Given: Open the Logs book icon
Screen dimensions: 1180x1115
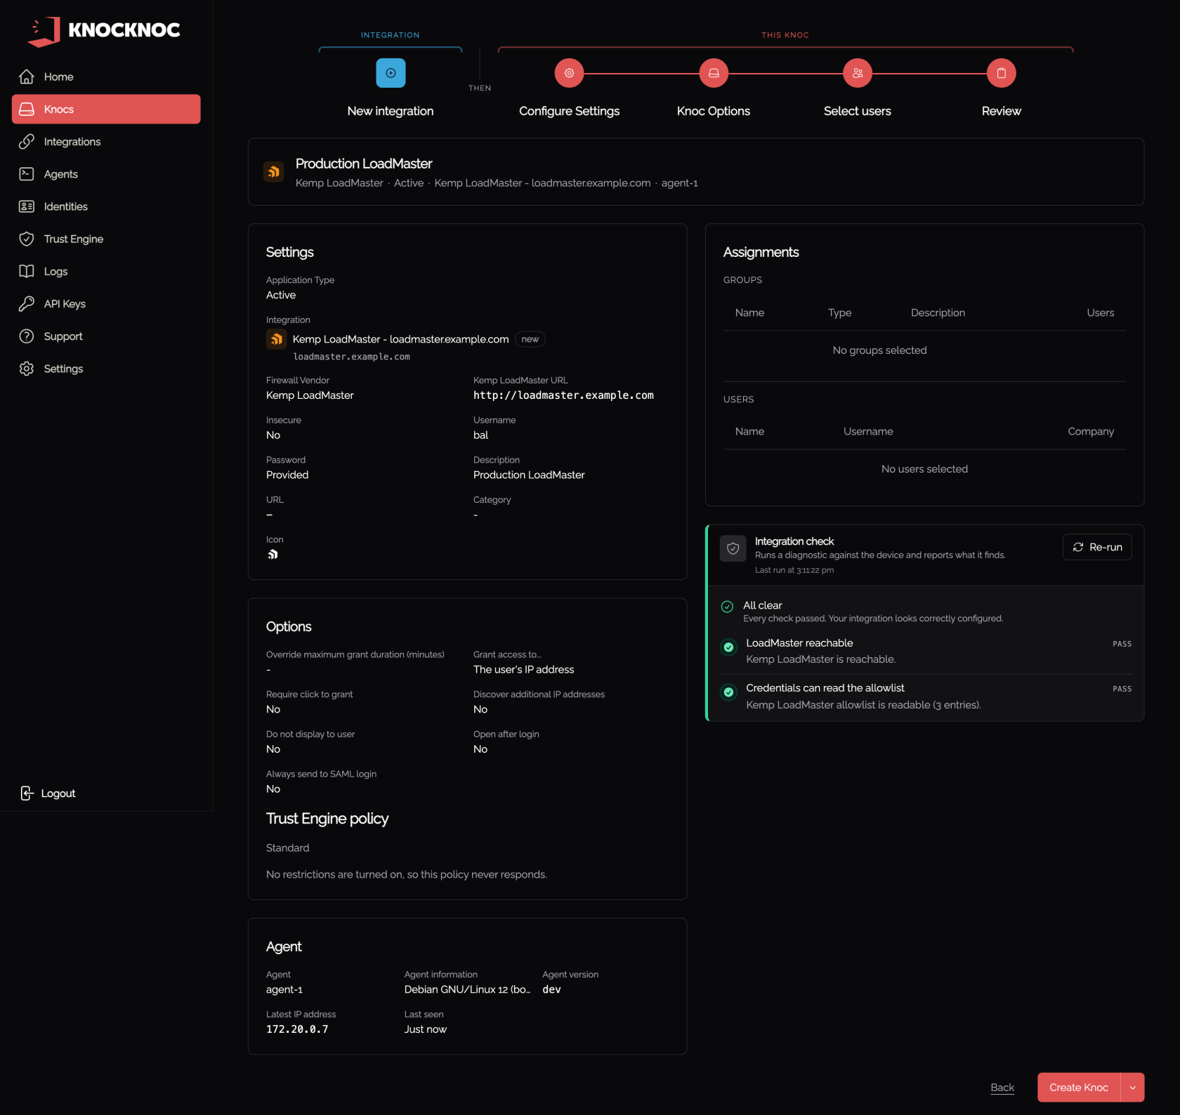Looking at the screenshot, I should point(27,271).
